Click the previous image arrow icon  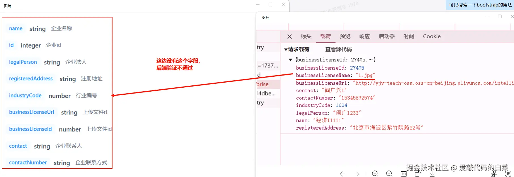point(343,174)
